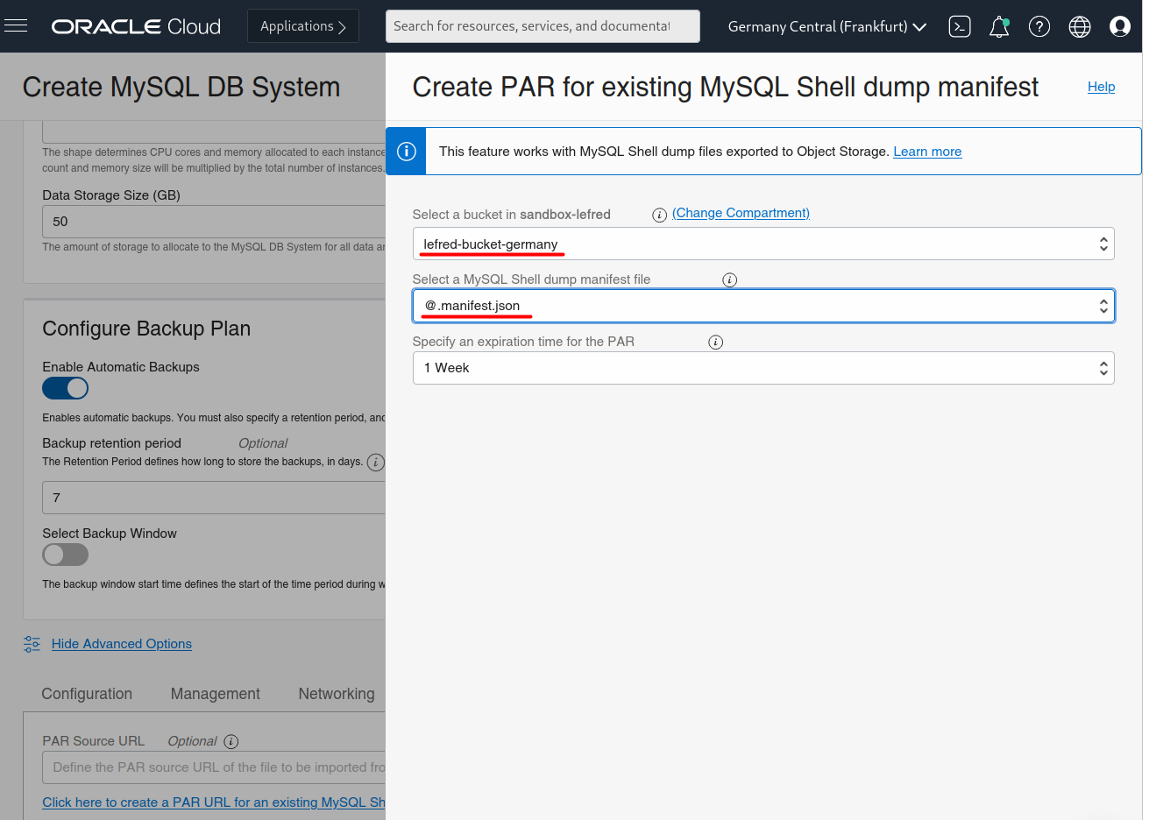The height and width of the screenshot is (820, 1149).
Task: Launch Cloud Shell from the header
Action: click(960, 27)
